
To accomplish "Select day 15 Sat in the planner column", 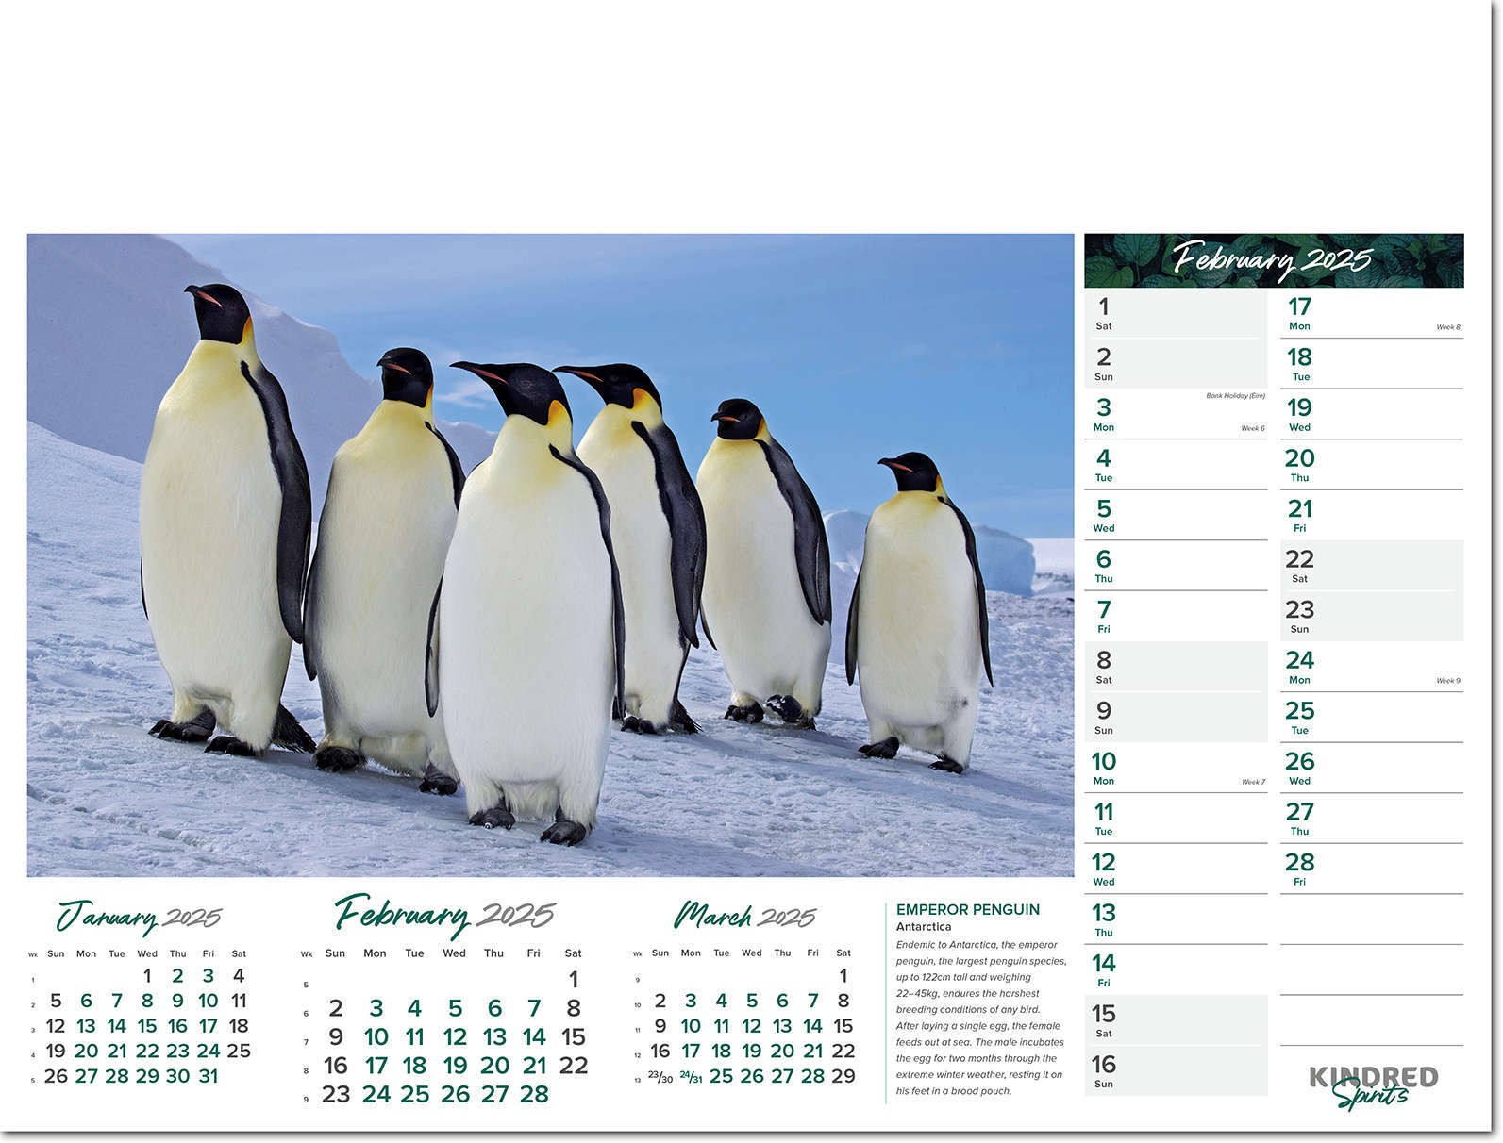I will 1176,1020.
